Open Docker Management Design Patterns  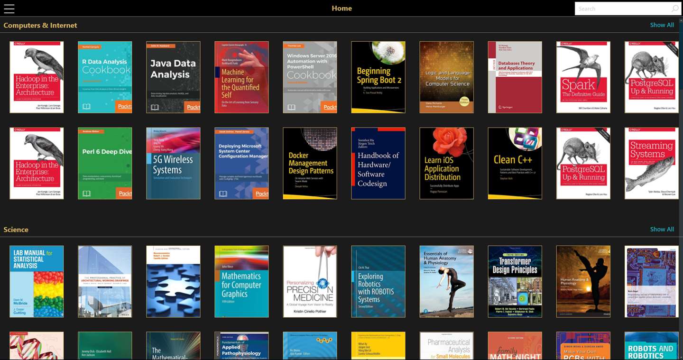tap(310, 163)
